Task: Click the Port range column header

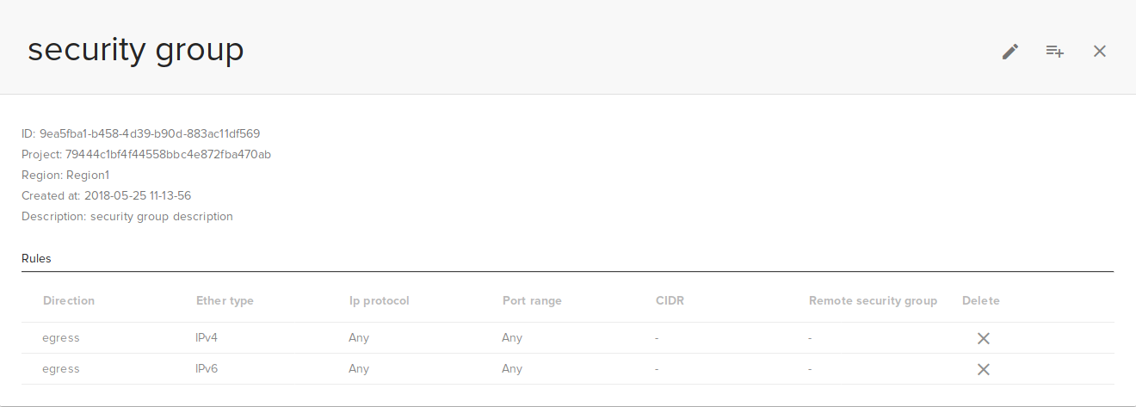Action: [x=532, y=300]
